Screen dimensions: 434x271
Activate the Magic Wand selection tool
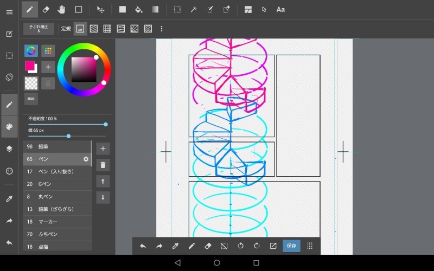tap(193, 9)
